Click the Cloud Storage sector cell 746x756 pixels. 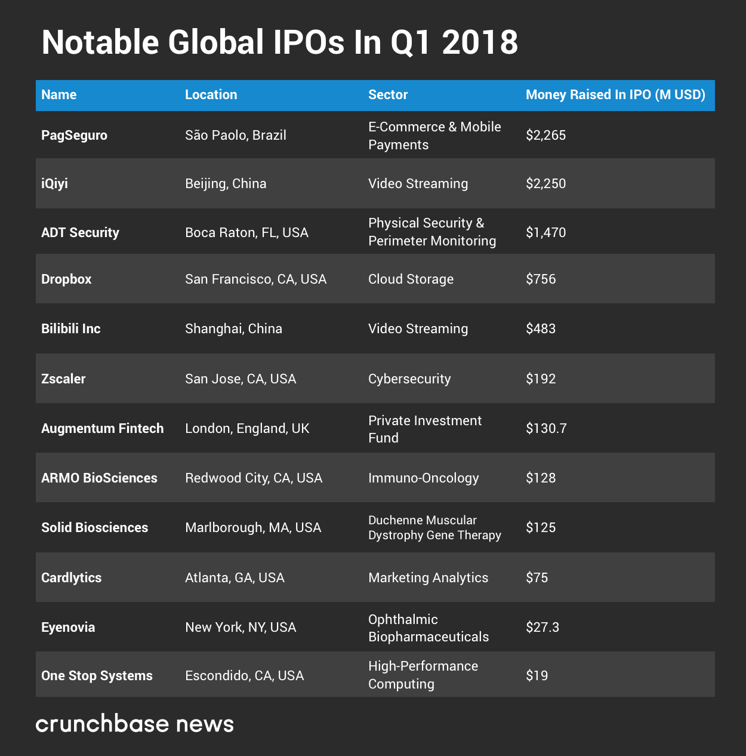[x=411, y=279]
